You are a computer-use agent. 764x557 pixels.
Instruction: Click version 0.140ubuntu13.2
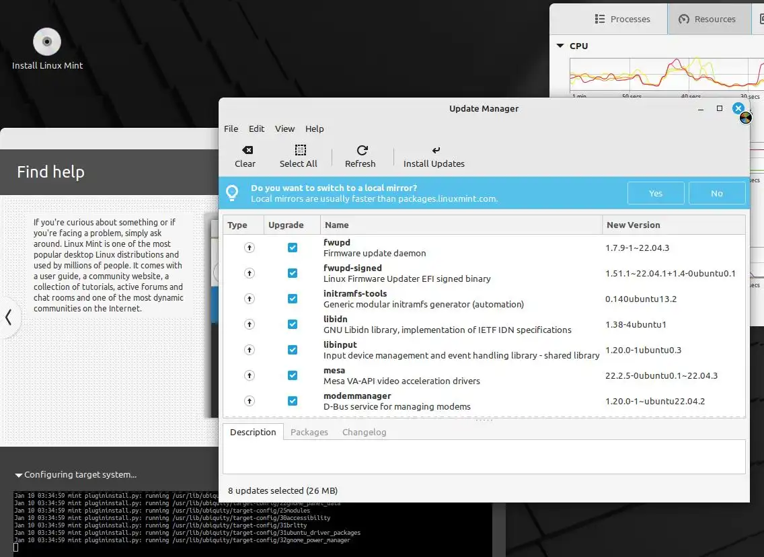(x=641, y=299)
